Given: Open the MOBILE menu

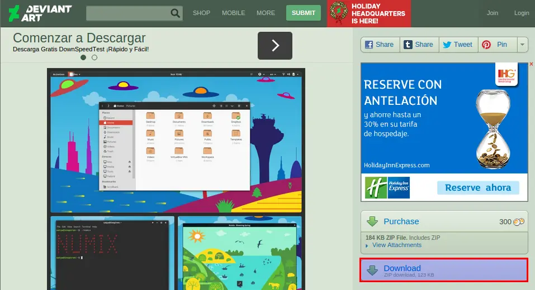Looking at the screenshot, I should point(233,13).
